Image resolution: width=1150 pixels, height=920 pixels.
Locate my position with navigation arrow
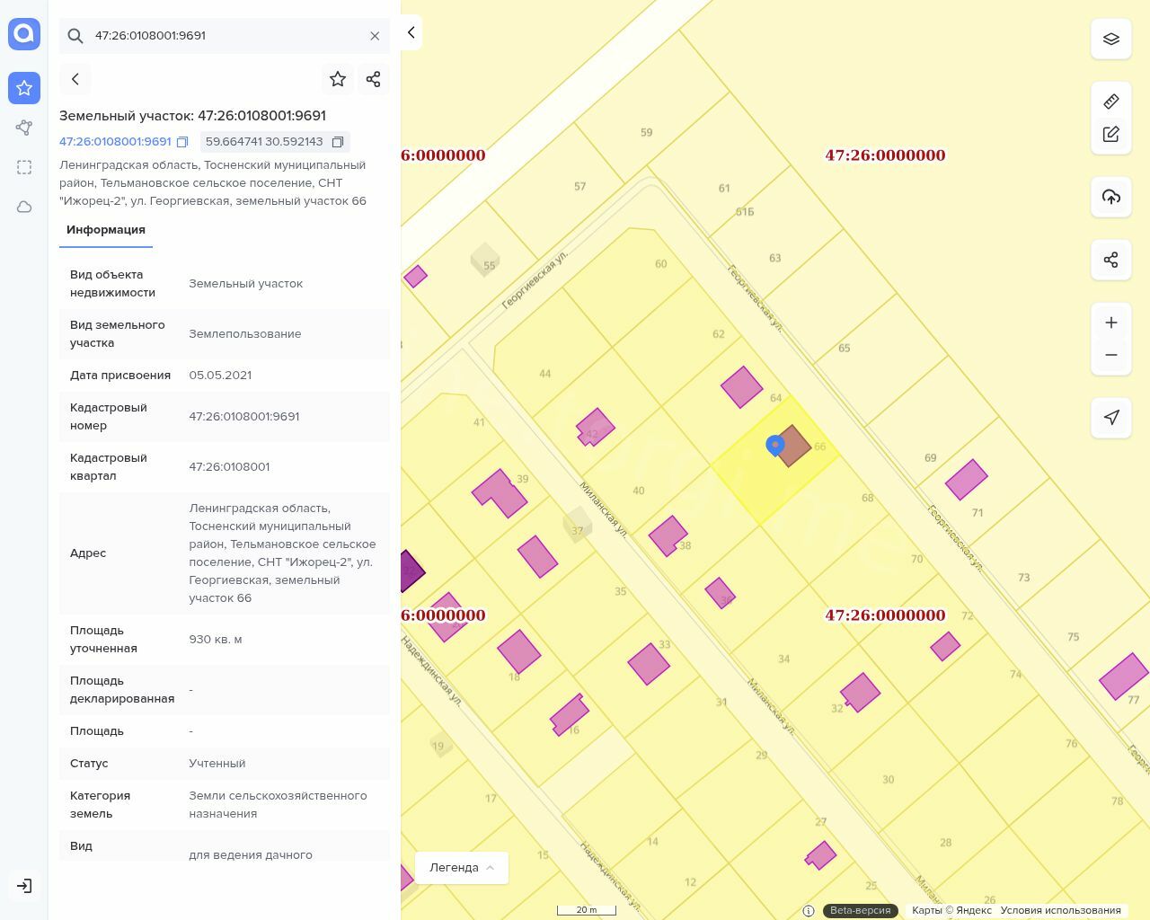(x=1110, y=417)
